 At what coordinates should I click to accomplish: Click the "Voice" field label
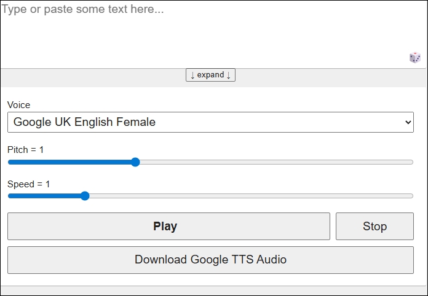click(18, 105)
